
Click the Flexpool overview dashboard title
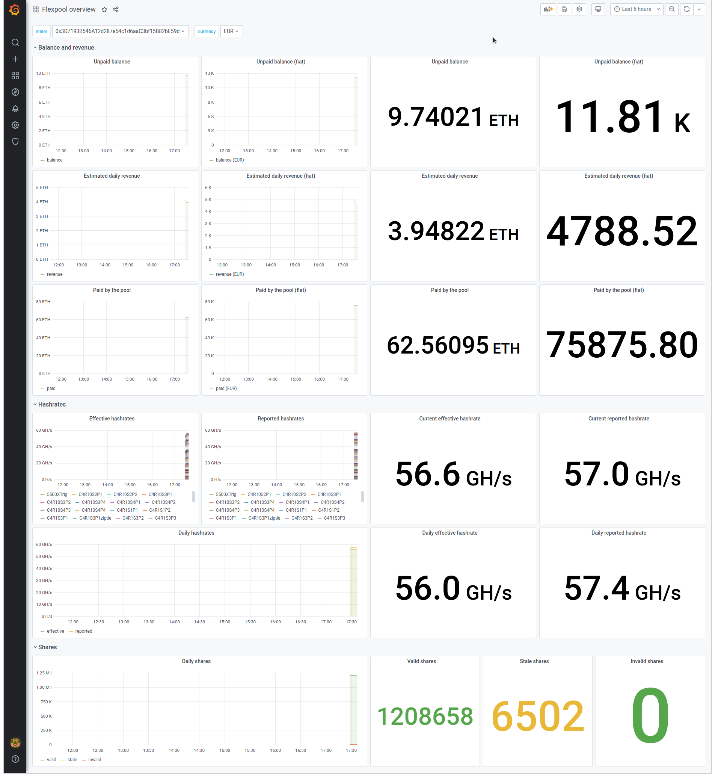(69, 10)
